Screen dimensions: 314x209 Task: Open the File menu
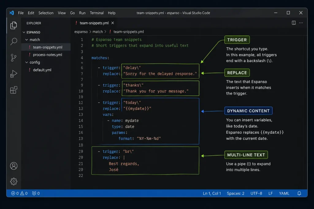pyautogui.click(x=21, y=13)
